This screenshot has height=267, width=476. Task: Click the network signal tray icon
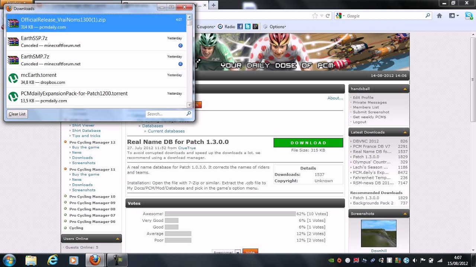coord(440,260)
